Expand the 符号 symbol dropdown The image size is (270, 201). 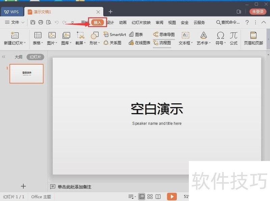pos(225,43)
